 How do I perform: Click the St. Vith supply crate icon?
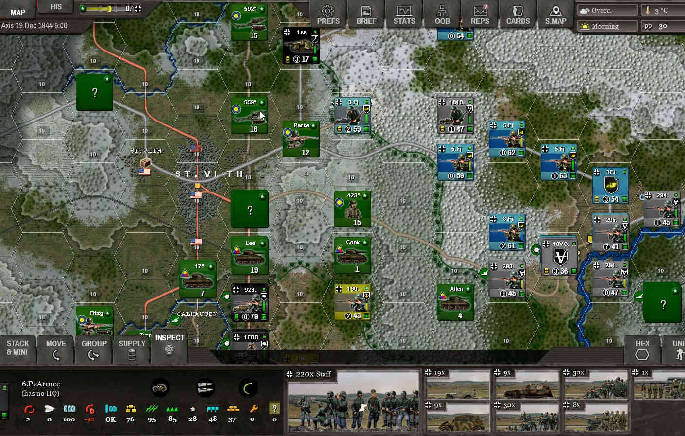pyautogui.click(x=145, y=163)
